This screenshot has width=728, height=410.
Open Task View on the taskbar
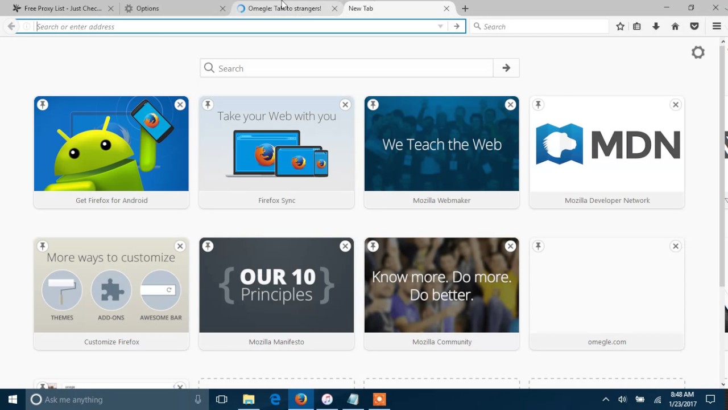click(222, 400)
